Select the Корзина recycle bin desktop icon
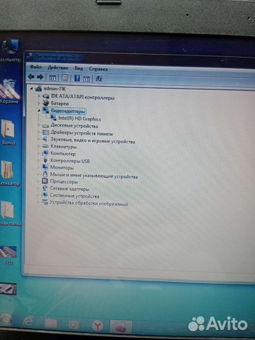Screen dimensions: 255x340 (x=9, y=91)
